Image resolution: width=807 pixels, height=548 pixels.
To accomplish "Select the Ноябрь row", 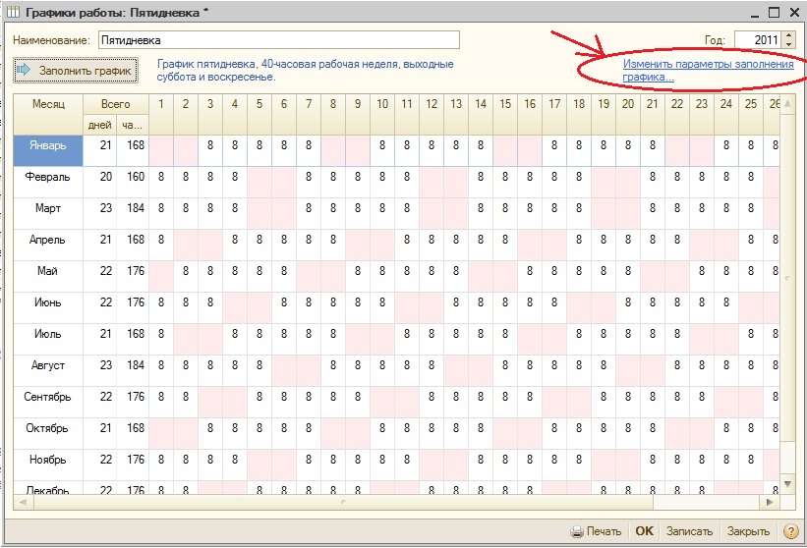I will tap(48, 465).
